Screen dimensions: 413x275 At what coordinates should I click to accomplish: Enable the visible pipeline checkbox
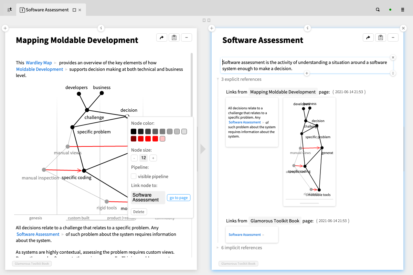134,176
